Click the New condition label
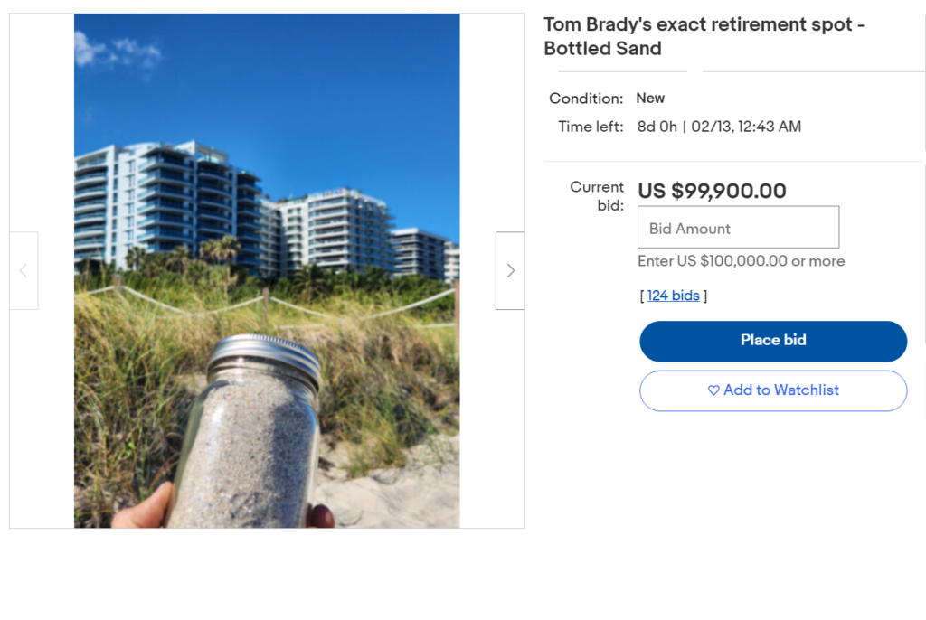 click(x=651, y=98)
